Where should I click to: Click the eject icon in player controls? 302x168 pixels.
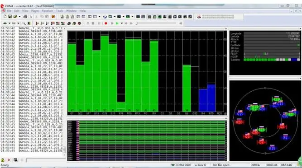88,23
